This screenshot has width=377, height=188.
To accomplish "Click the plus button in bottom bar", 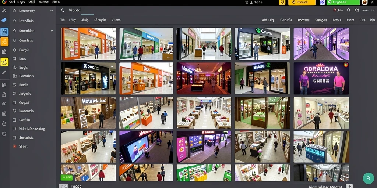I will (349, 186).
